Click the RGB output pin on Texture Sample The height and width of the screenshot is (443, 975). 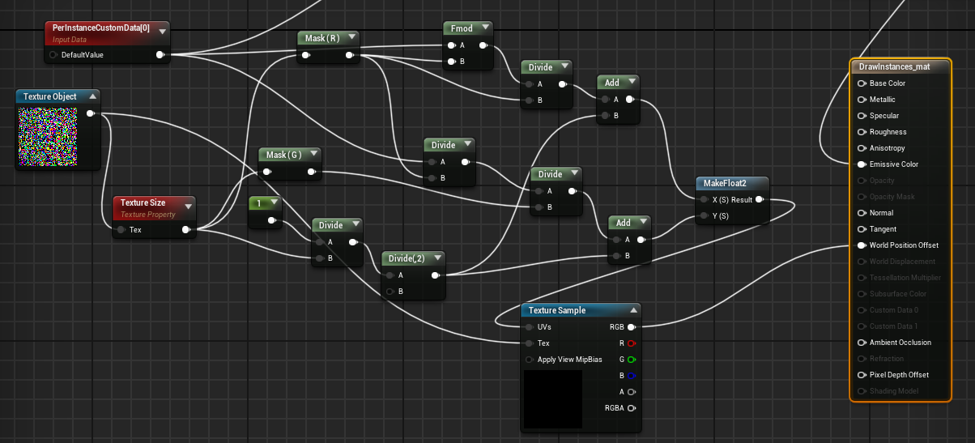631,327
